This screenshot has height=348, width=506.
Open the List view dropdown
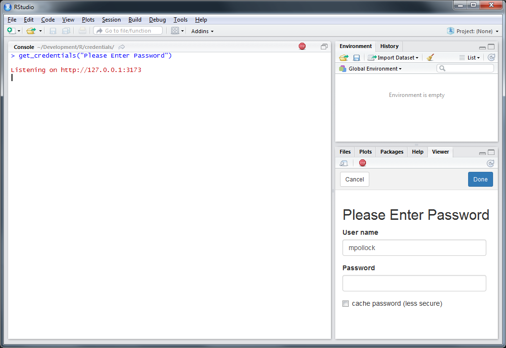pos(470,58)
